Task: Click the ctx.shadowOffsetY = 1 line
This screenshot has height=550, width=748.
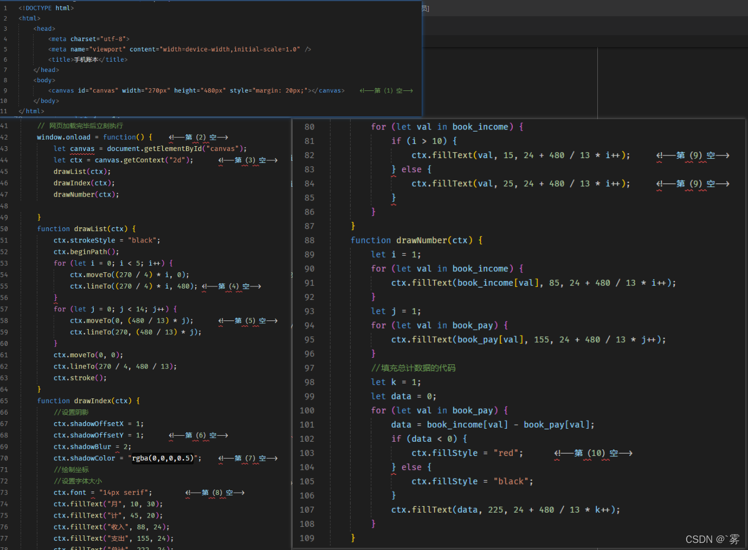Action: 99,435
